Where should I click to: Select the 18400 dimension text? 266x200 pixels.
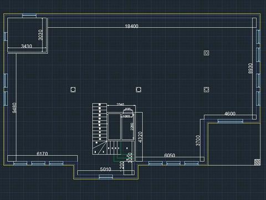(x=131, y=26)
